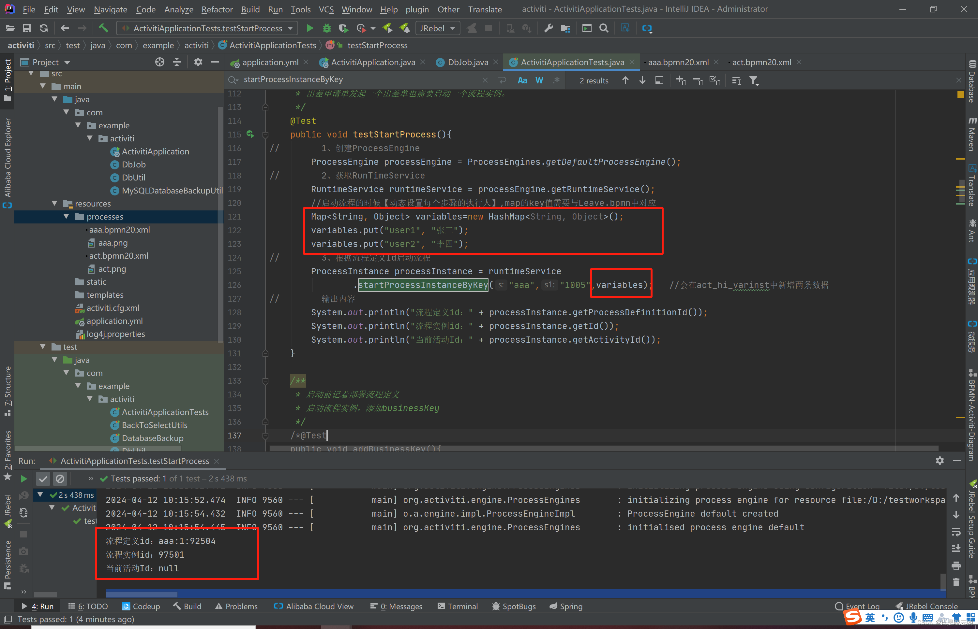This screenshot has width=978, height=629.
Task: Open Terminal tool window button
Action: [458, 606]
